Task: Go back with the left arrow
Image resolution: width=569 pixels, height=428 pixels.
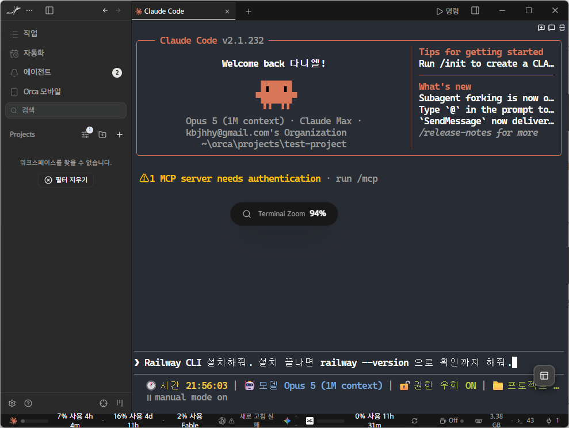Action: 105,10
